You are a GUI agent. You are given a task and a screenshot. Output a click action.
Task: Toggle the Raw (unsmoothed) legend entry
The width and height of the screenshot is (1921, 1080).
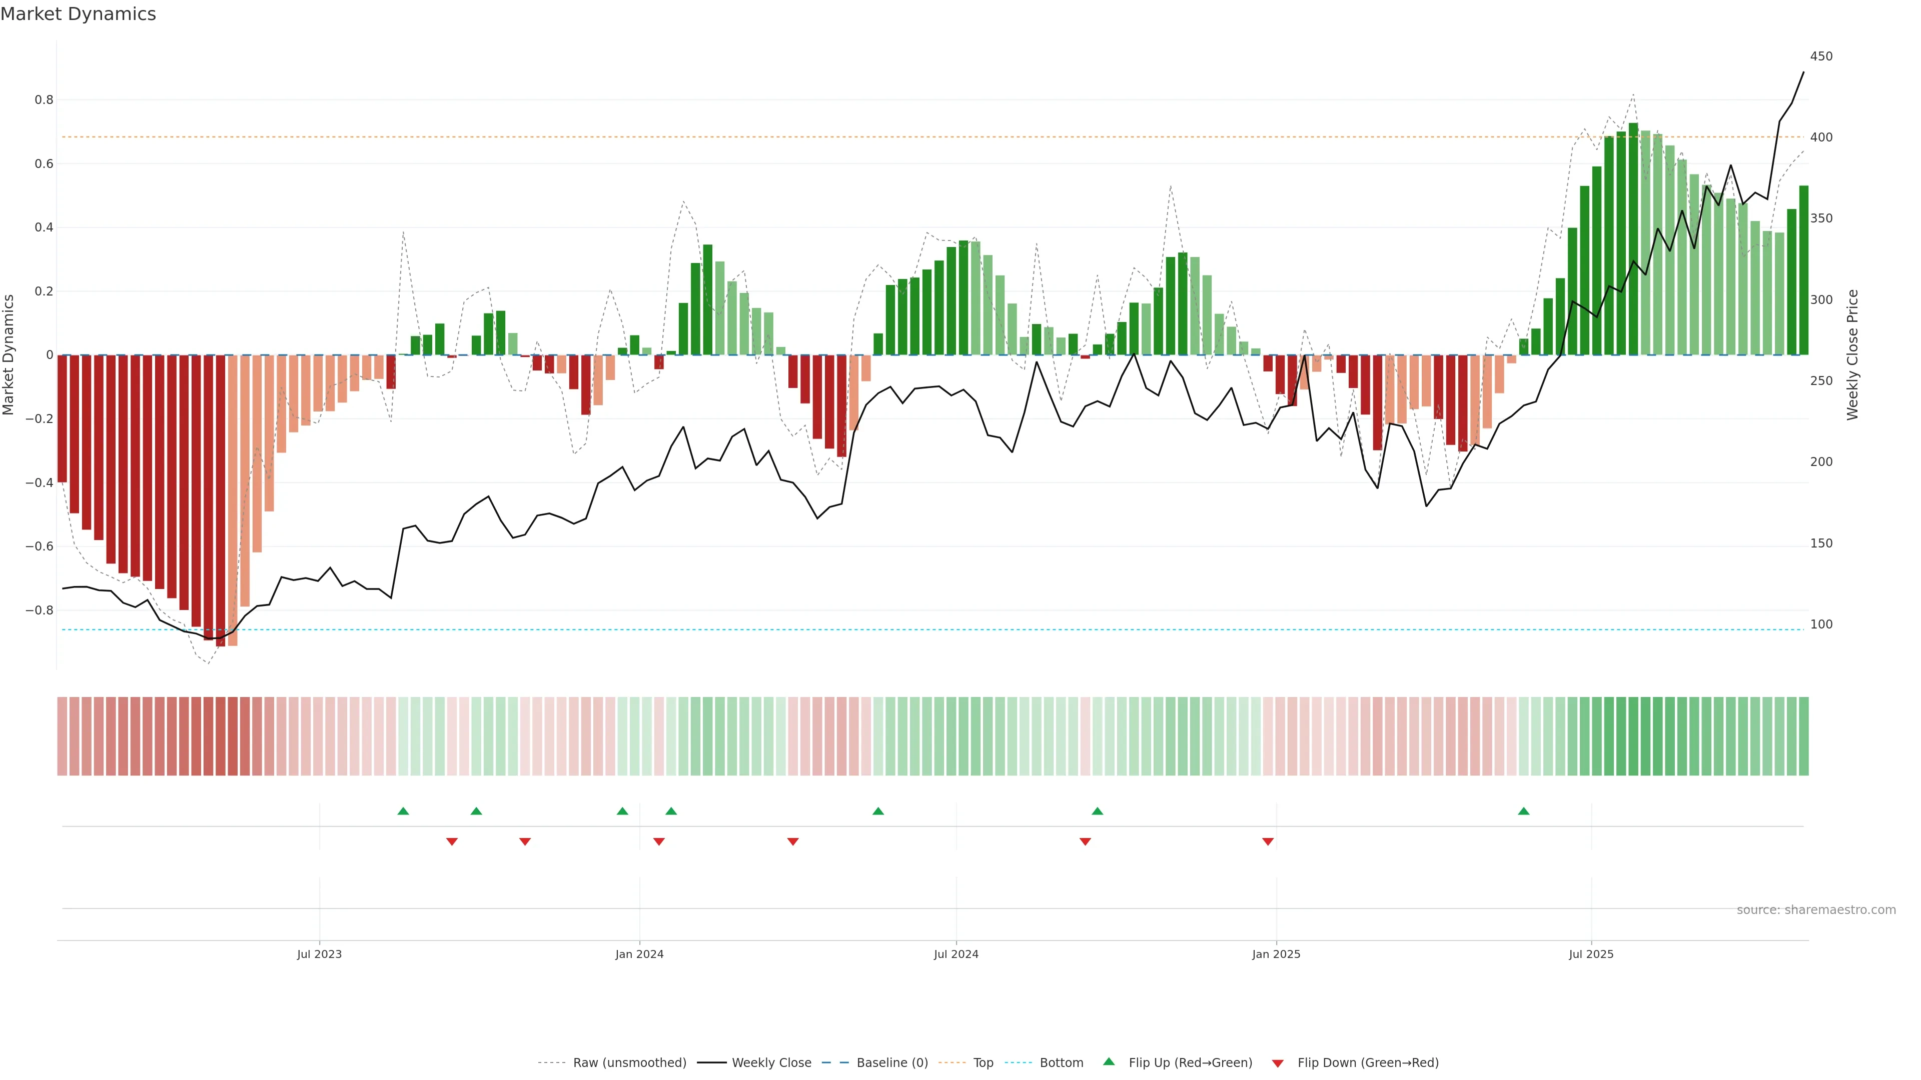tap(629, 1063)
